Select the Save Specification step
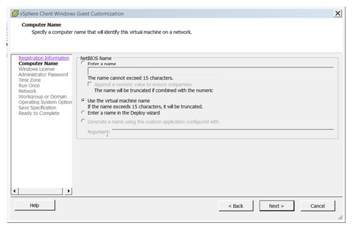Viewport: 353px width, 230px height. (38, 108)
